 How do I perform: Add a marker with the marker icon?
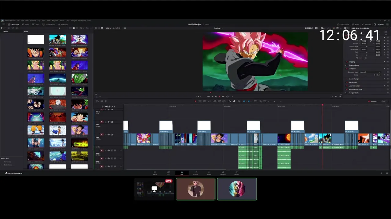pos(249,101)
